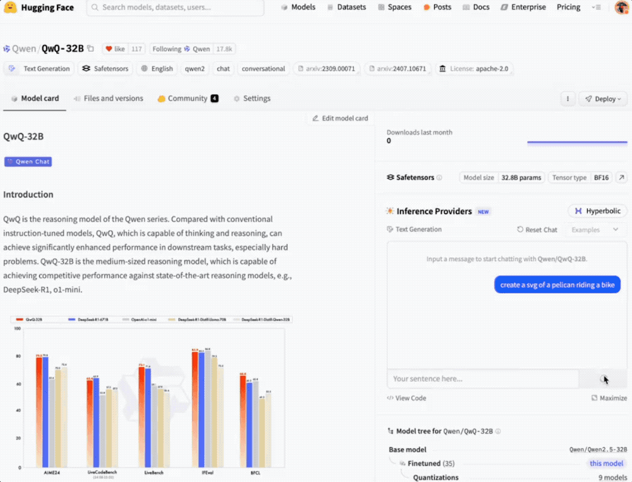Click the qwen2 tag

point(195,68)
